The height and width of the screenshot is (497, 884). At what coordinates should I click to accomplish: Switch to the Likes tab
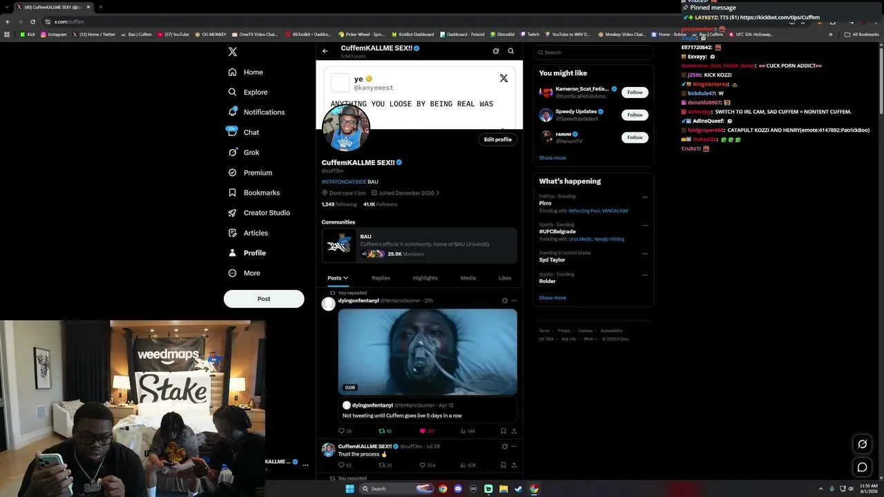point(505,277)
